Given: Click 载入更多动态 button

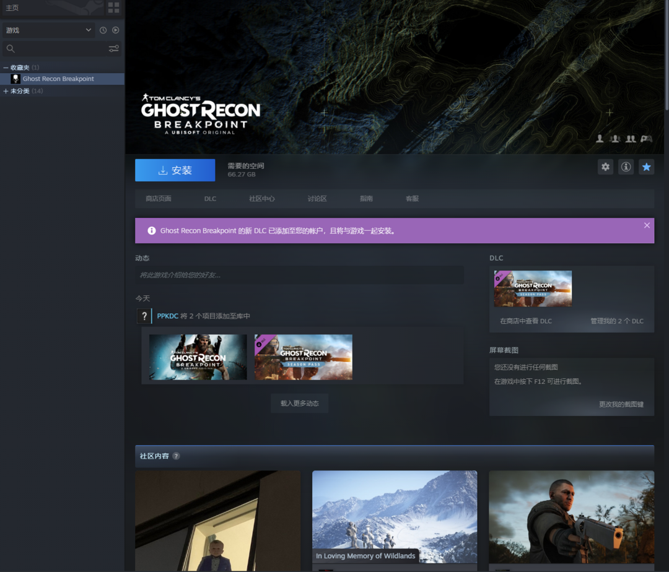Looking at the screenshot, I should tap(300, 403).
